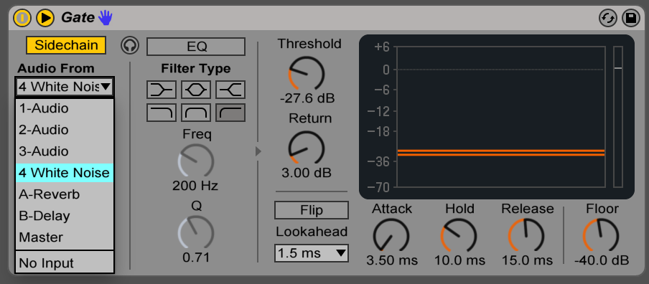The height and width of the screenshot is (284, 649).
Task: Choose 3-Audio from the list
Action: click(x=65, y=151)
